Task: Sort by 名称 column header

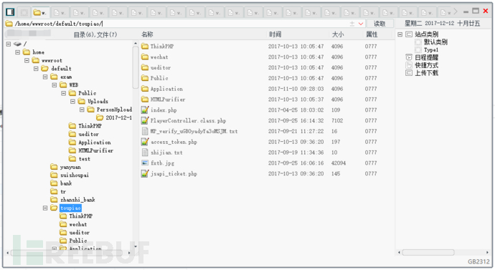Action: pos(147,34)
